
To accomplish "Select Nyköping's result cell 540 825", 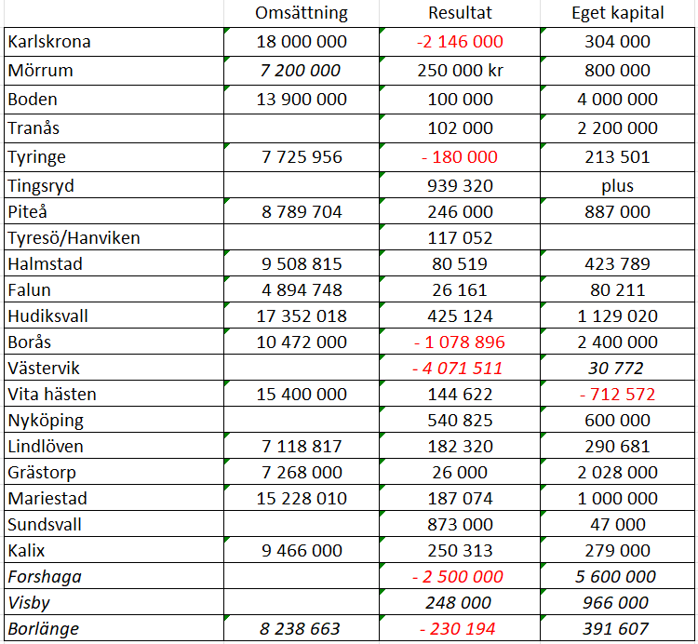I will tap(460, 420).
